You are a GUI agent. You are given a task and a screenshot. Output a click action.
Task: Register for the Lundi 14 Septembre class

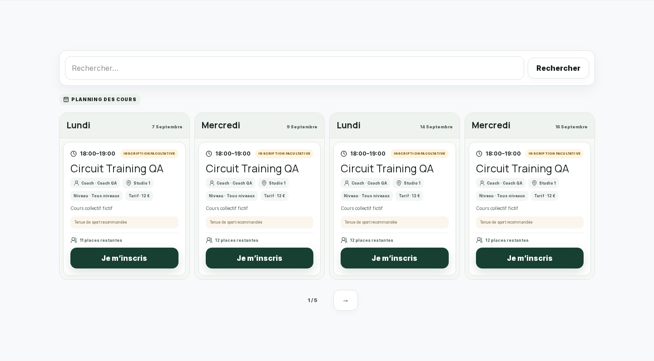tap(395, 258)
